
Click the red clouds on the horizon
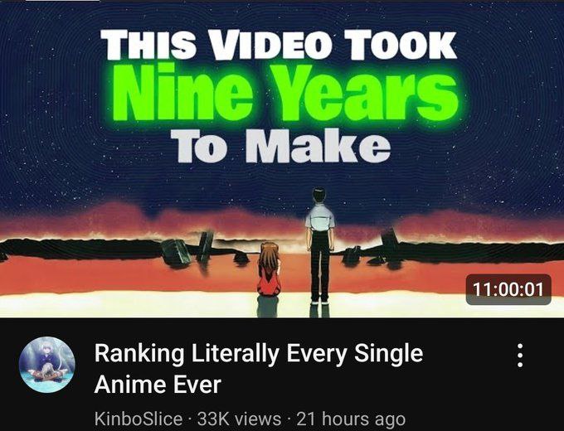point(108,220)
